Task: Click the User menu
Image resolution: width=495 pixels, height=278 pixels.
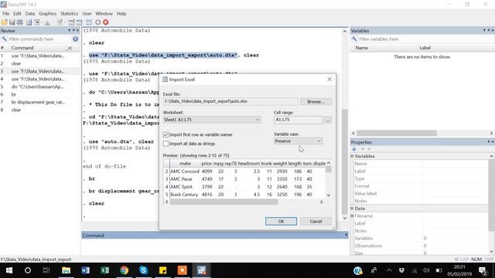Action: 87,14
